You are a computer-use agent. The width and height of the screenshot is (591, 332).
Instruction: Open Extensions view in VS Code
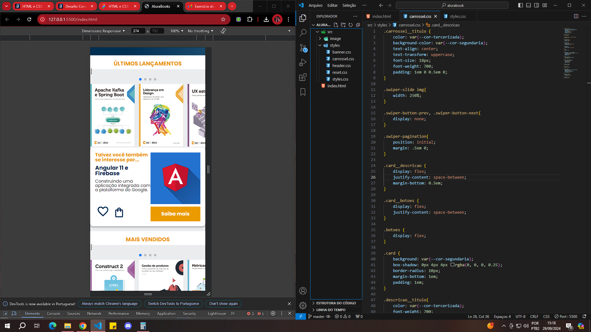coord(303,77)
